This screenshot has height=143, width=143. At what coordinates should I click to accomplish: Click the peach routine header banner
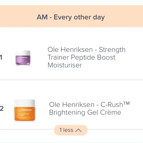(71, 16)
